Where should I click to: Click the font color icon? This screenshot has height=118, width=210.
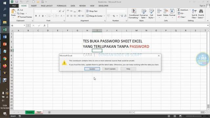click(x=61, y=16)
